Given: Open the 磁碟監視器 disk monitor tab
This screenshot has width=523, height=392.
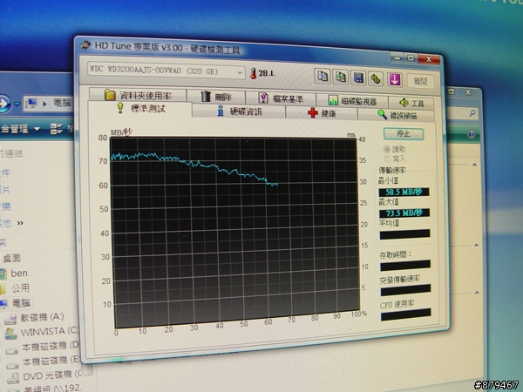Looking at the screenshot, I should [352, 101].
